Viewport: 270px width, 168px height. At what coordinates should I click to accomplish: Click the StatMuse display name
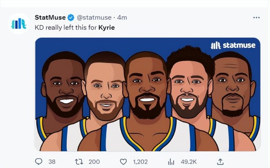tap(50, 18)
